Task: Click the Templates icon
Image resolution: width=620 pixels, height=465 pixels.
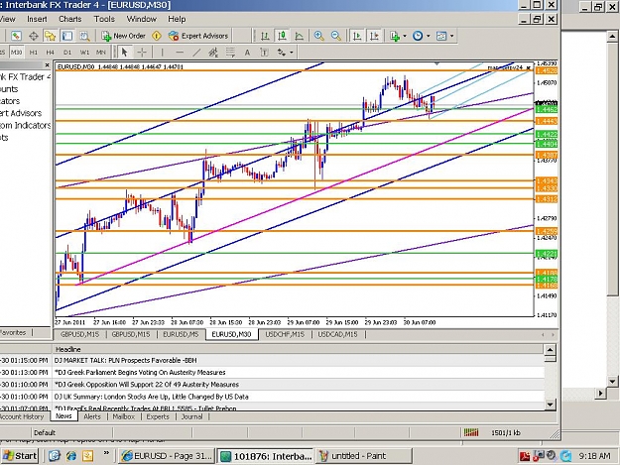Action: (x=441, y=36)
